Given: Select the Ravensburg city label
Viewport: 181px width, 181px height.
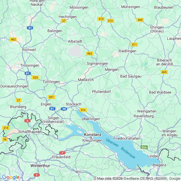Looking at the screenshot, I should click(144, 116).
